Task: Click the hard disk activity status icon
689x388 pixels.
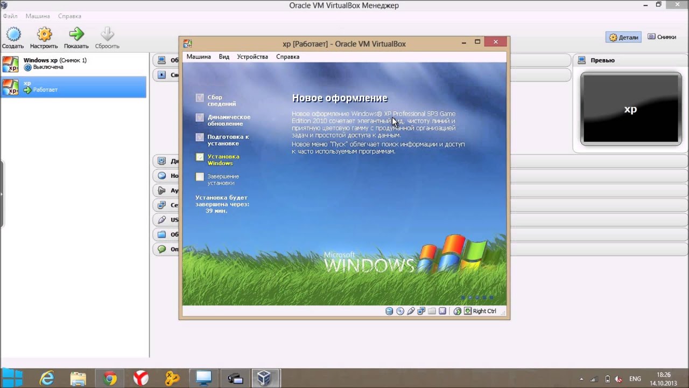Action: click(x=389, y=311)
